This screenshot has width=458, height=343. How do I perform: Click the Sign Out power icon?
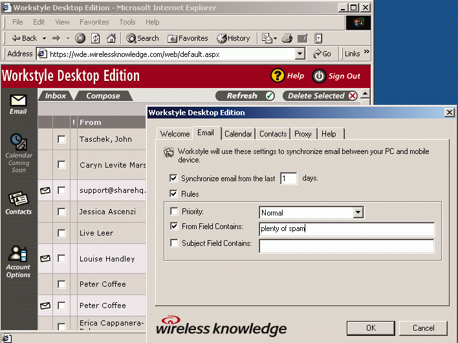tap(319, 76)
